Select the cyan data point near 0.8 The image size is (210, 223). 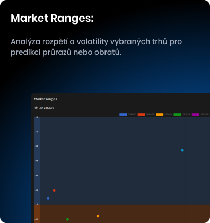(x=182, y=150)
